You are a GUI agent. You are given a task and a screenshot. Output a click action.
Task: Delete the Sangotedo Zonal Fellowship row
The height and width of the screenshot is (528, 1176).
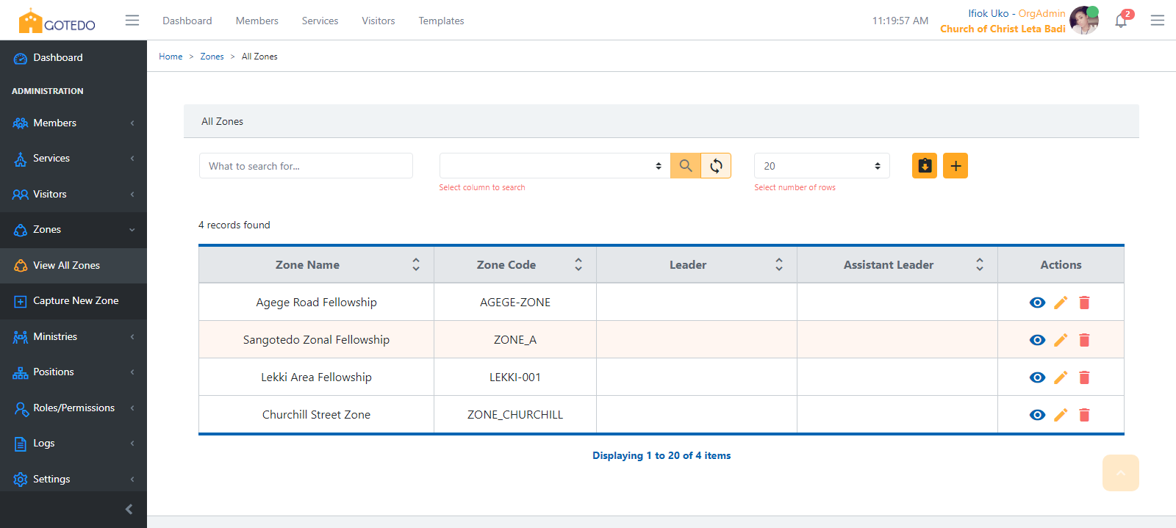coord(1084,340)
